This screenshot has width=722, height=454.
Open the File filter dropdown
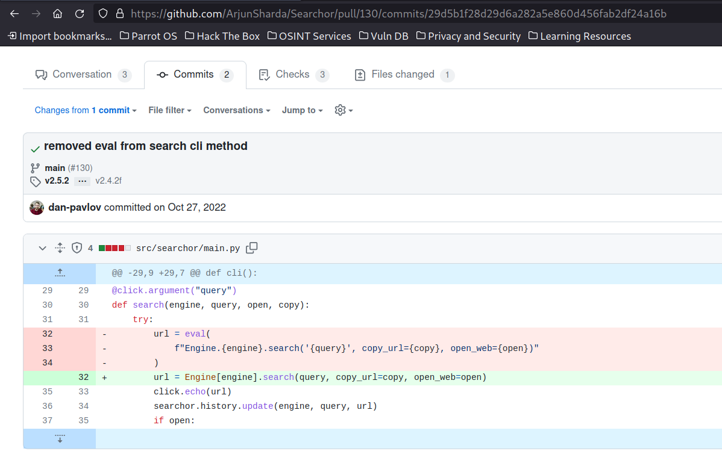[170, 110]
